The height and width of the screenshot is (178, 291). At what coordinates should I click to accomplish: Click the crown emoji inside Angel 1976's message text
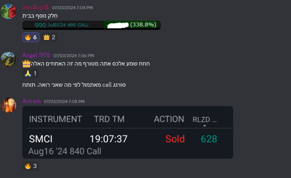tap(26, 63)
